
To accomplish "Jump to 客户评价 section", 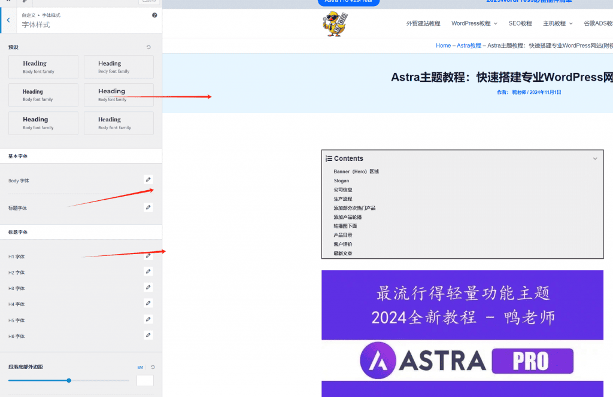I will (x=343, y=245).
